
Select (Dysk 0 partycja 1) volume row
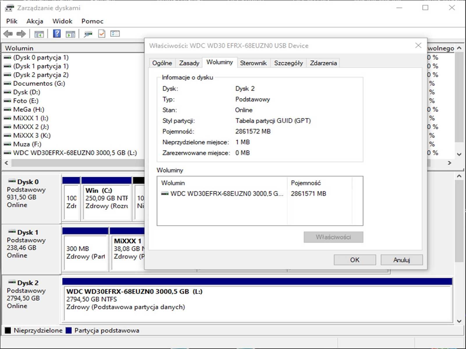36,58
